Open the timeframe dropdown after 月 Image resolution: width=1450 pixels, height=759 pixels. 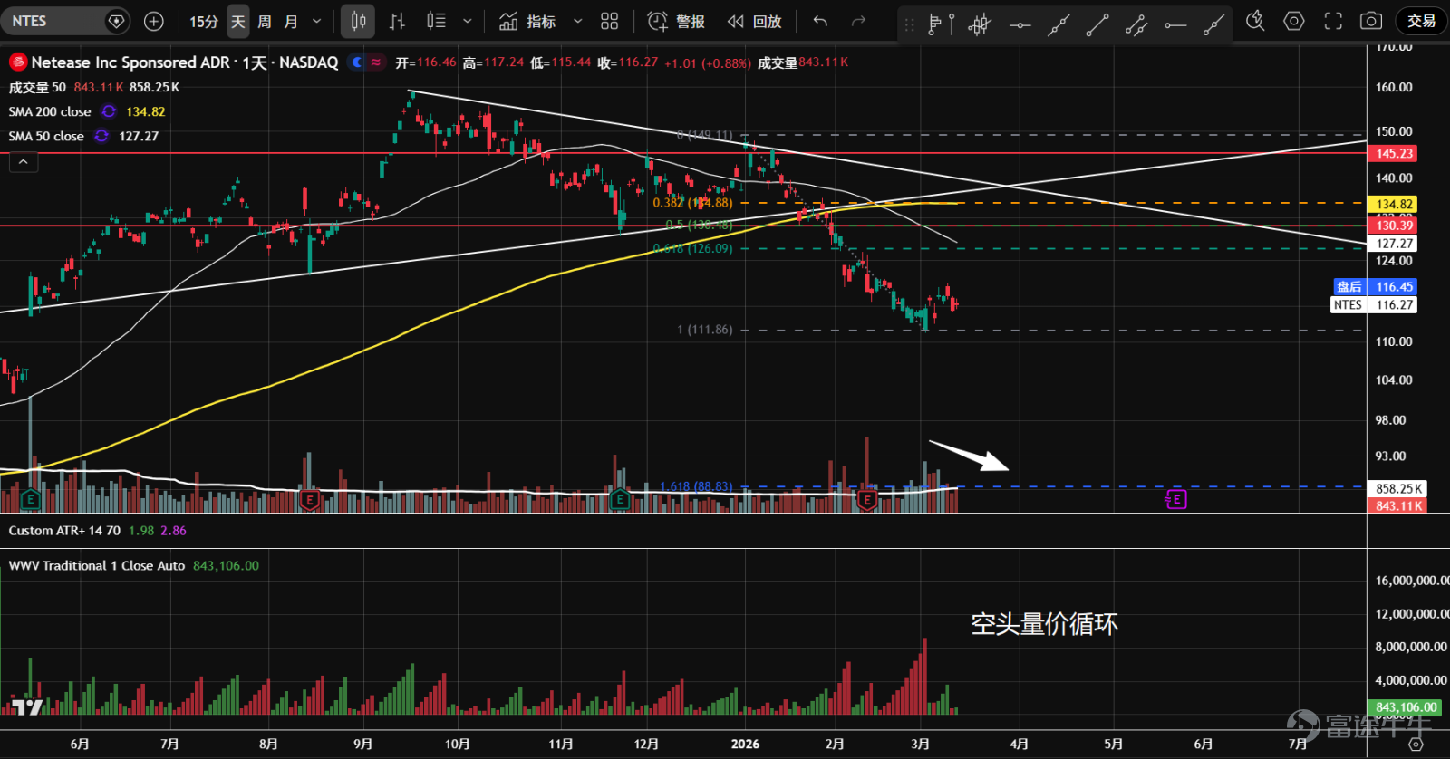coord(316,21)
